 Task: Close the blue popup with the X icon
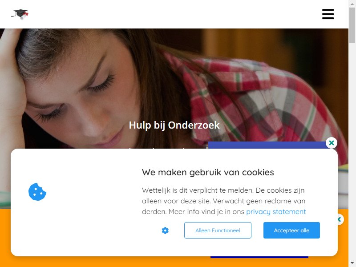tap(331, 143)
